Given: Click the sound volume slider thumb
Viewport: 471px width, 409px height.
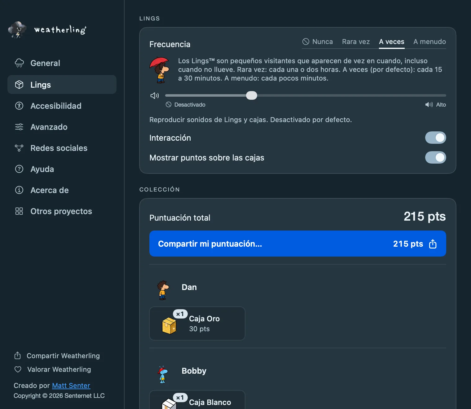Looking at the screenshot, I should pos(252,95).
